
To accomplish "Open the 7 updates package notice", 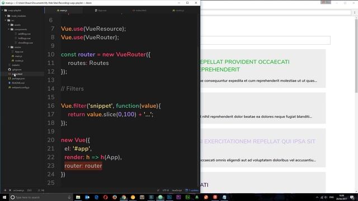I will point(192,190).
